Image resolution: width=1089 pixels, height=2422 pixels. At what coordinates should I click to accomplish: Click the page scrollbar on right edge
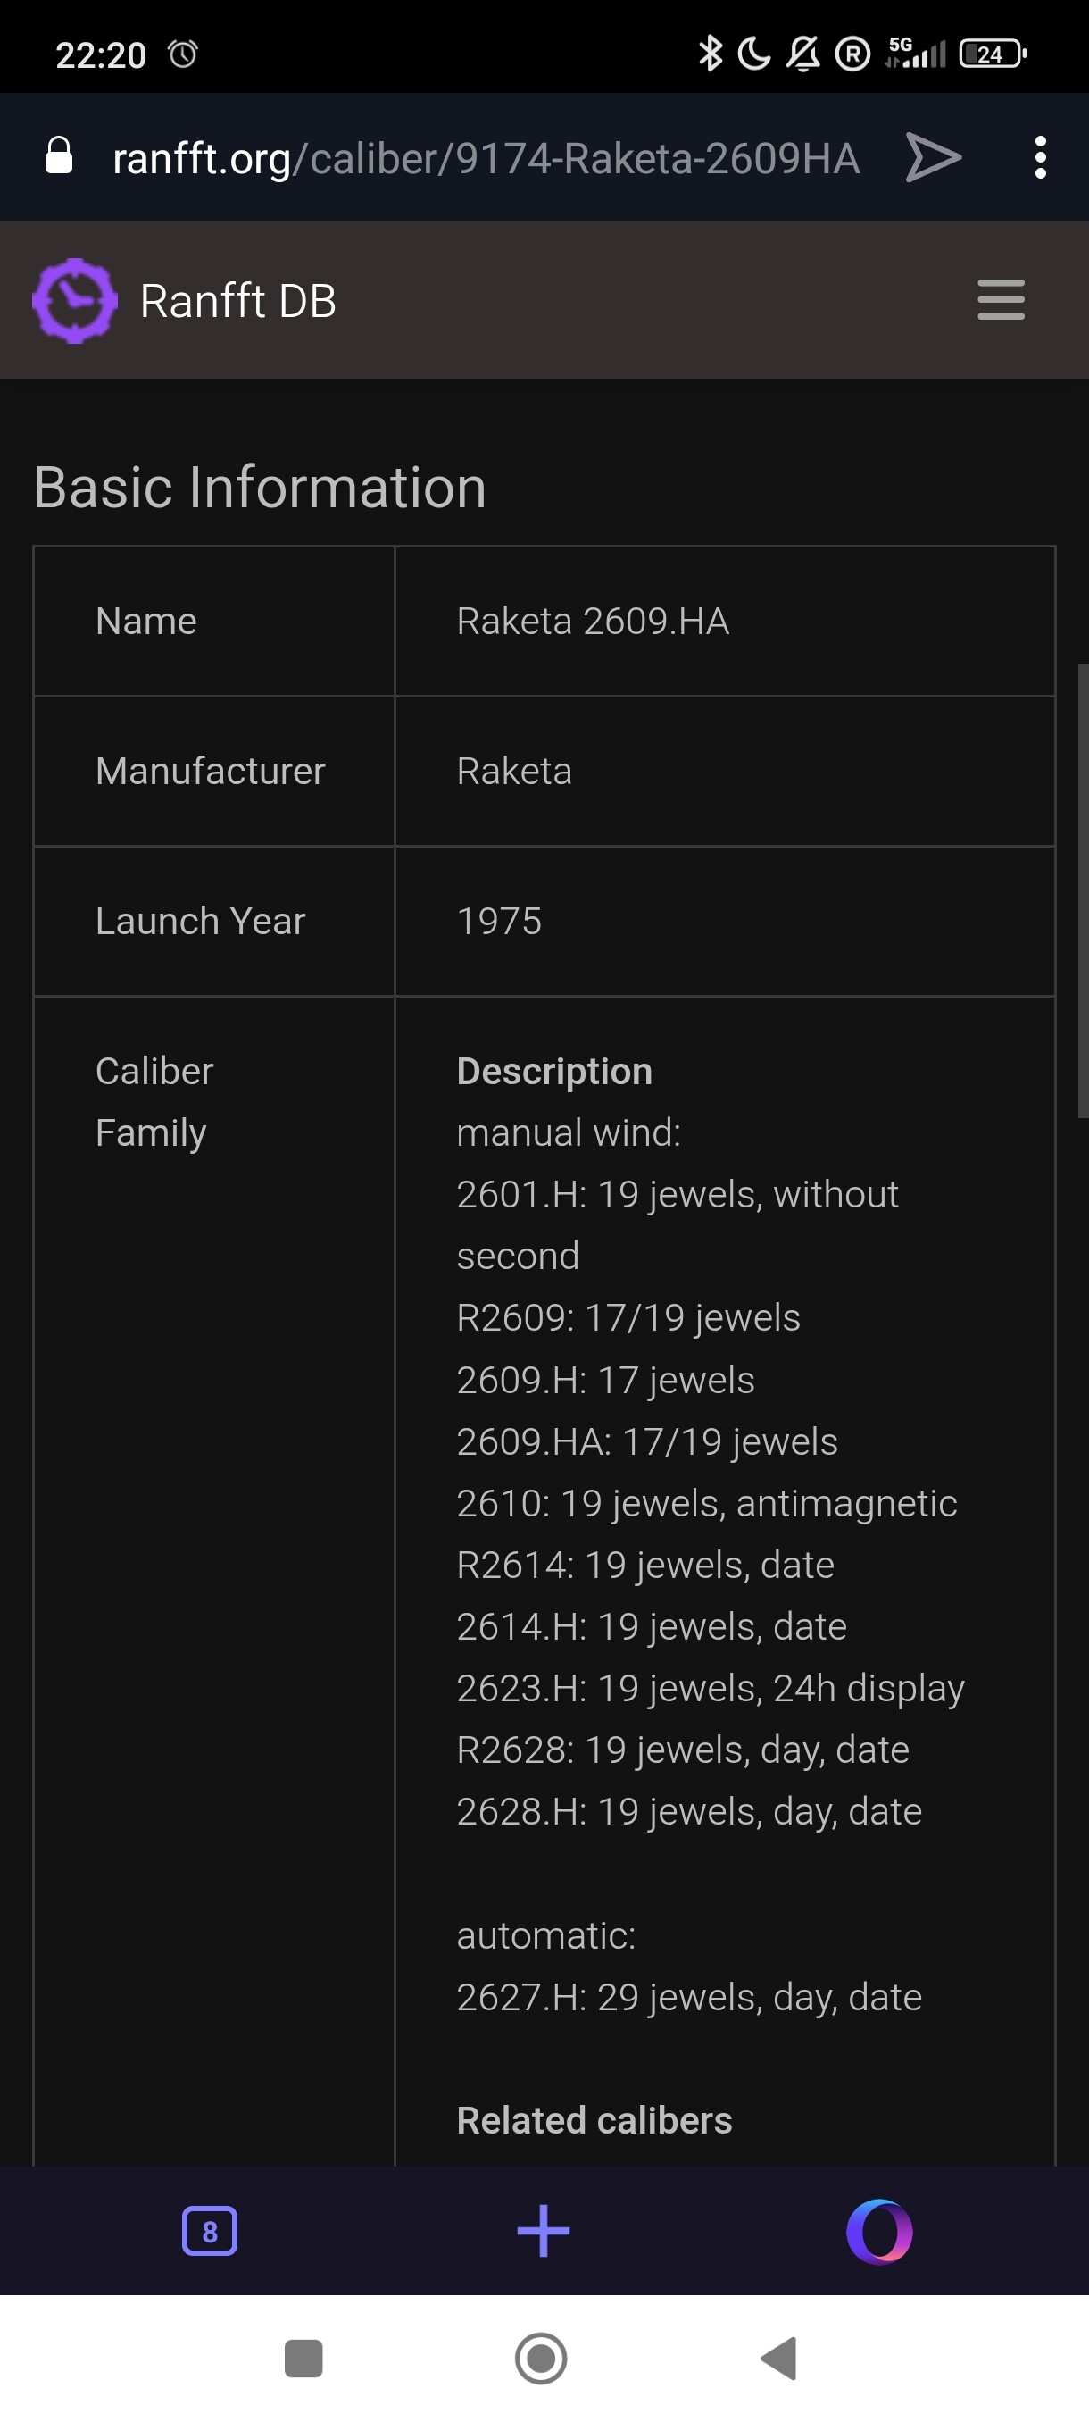[x=1083, y=890]
